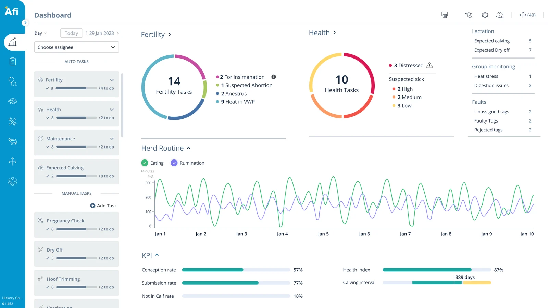Screen dimensions: 548x308
Task: Open settings gear in top header
Action: (485, 15)
